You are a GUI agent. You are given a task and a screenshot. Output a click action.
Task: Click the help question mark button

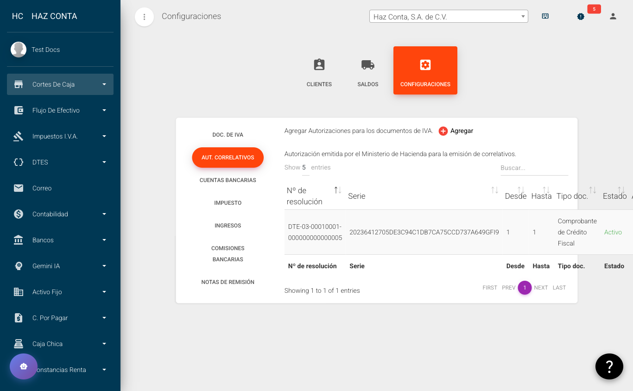609,366
